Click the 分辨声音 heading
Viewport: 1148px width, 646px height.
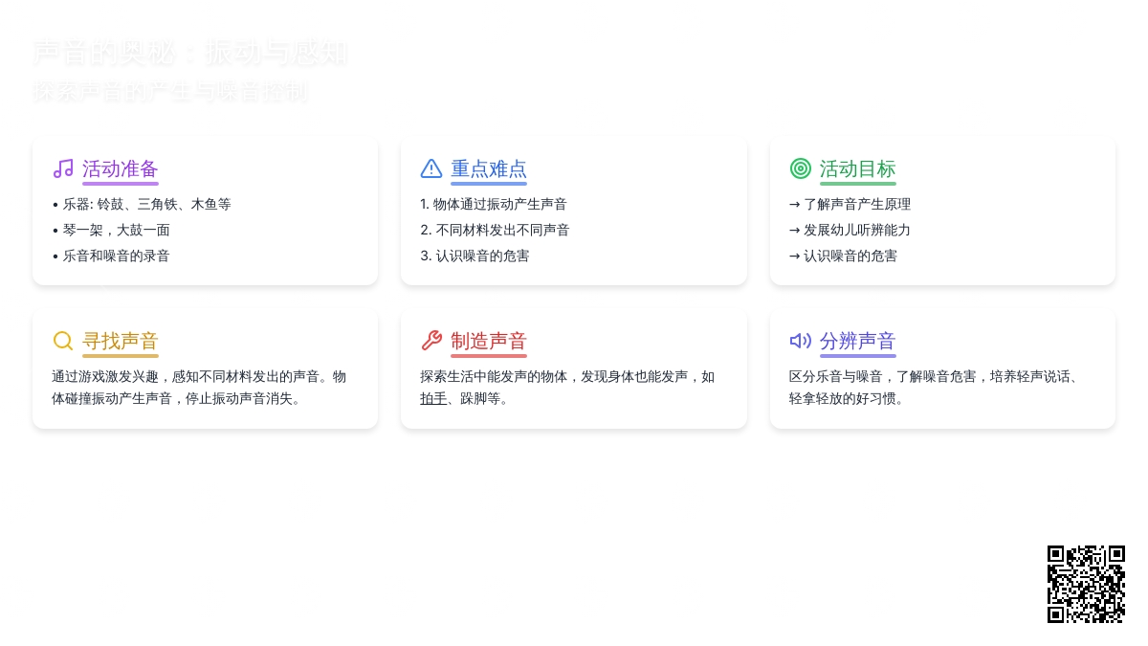(x=858, y=342)
